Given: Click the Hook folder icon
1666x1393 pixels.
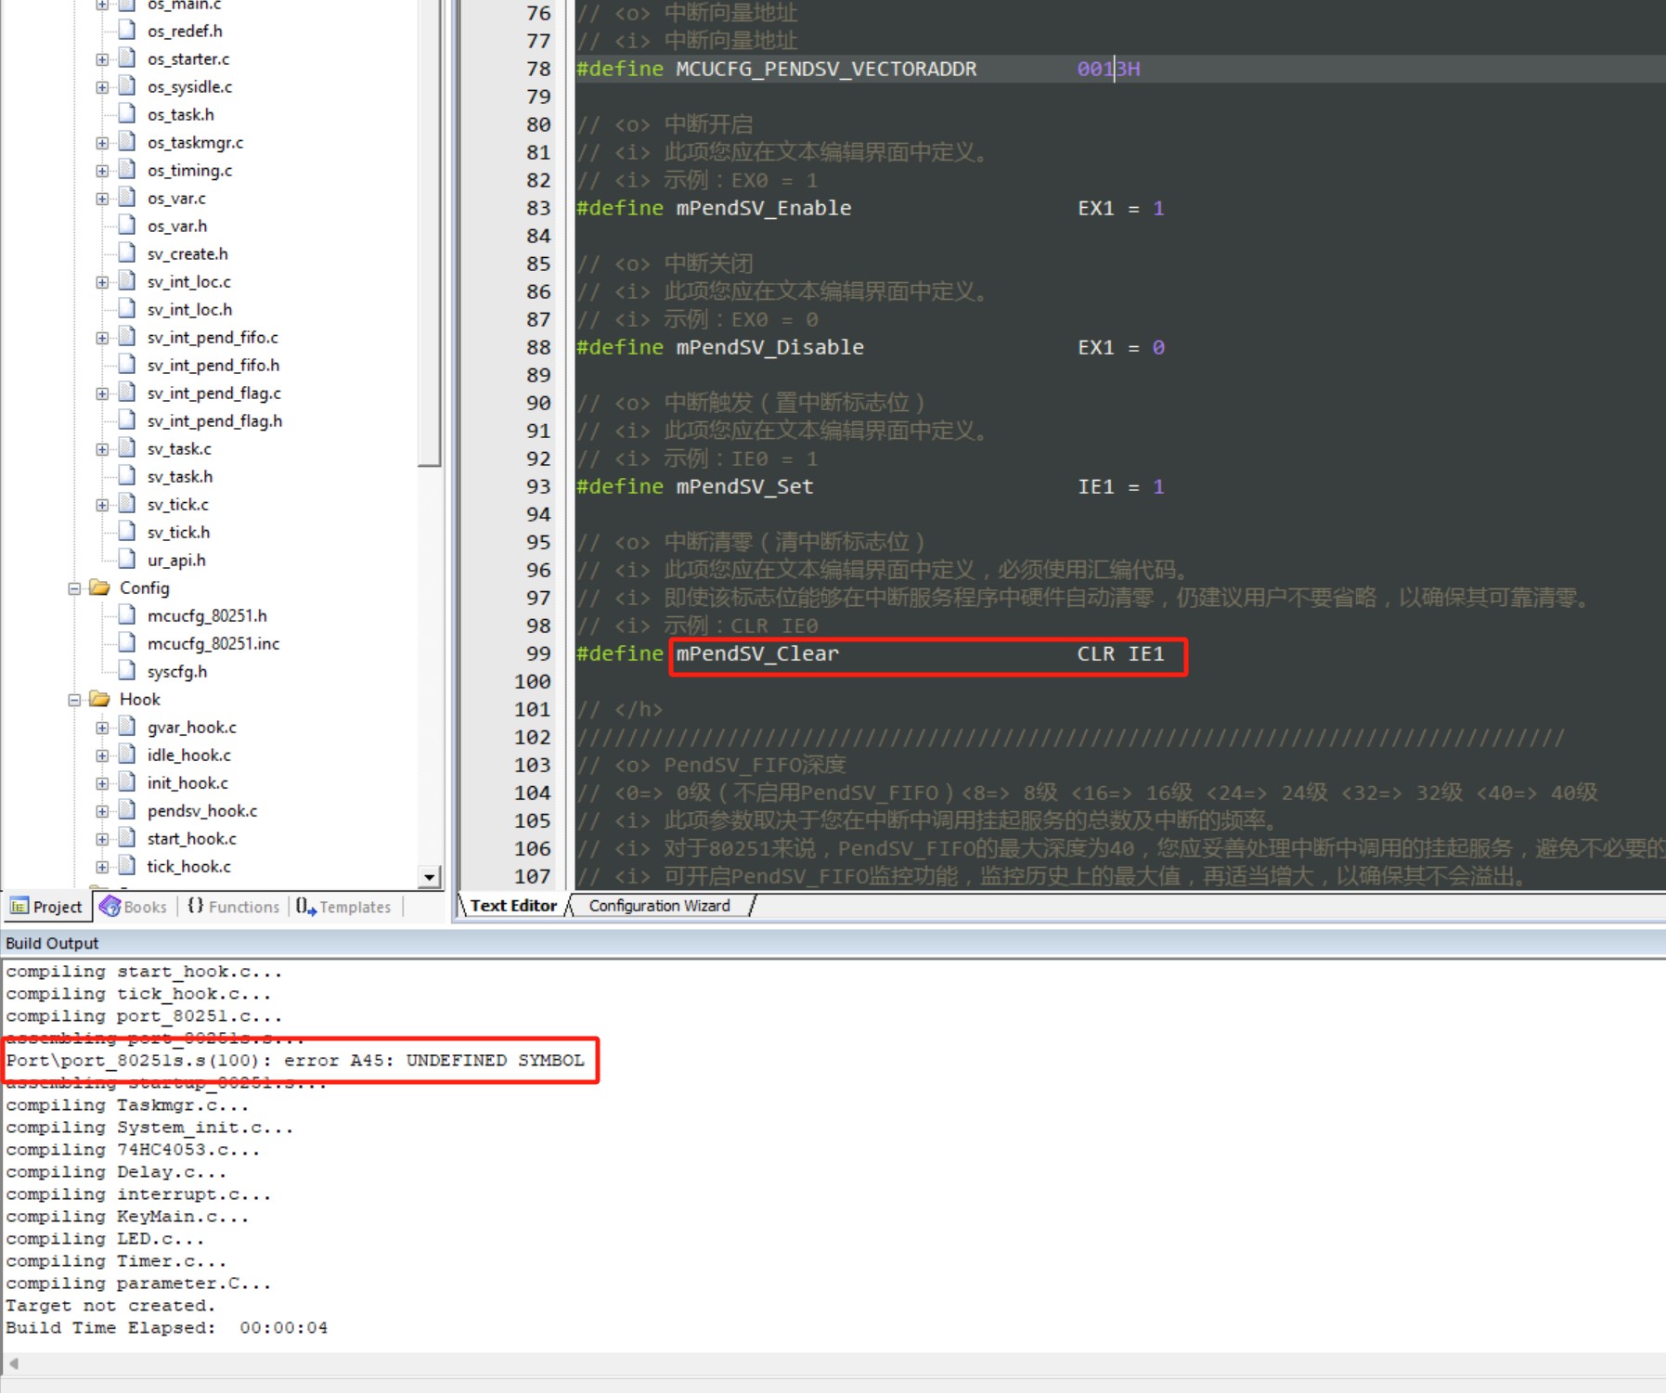Looking at the screenshot, I should click(99, 699).
